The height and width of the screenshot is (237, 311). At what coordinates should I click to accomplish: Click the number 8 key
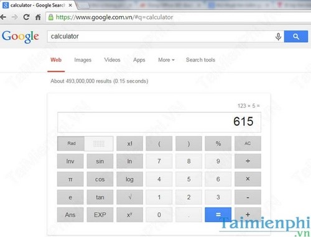[x=188, y=161]
